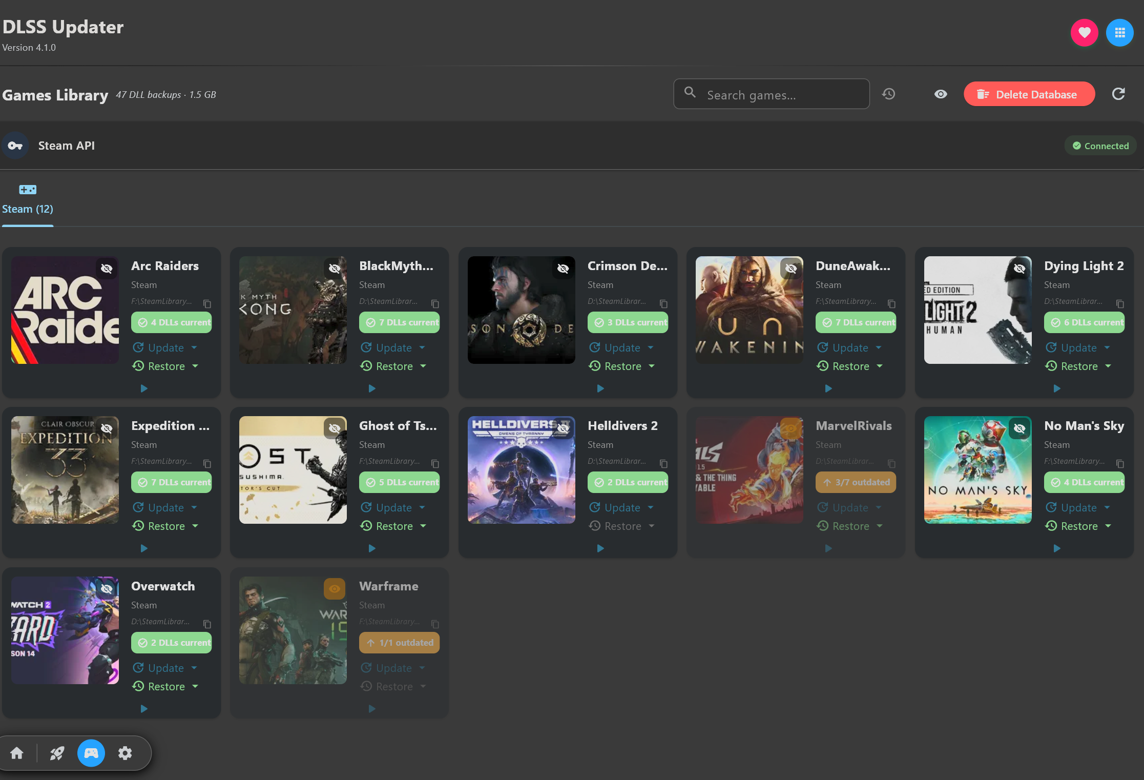Viewport: 1144px width, 780px height.
Task: Click the play arrow under Crimson Desert
Action: 600,388
